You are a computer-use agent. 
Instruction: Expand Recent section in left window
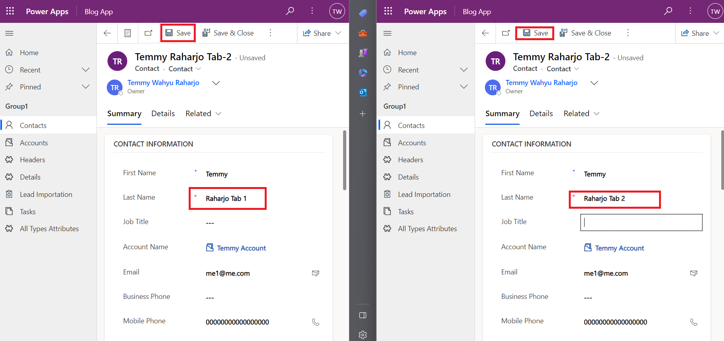85,70
